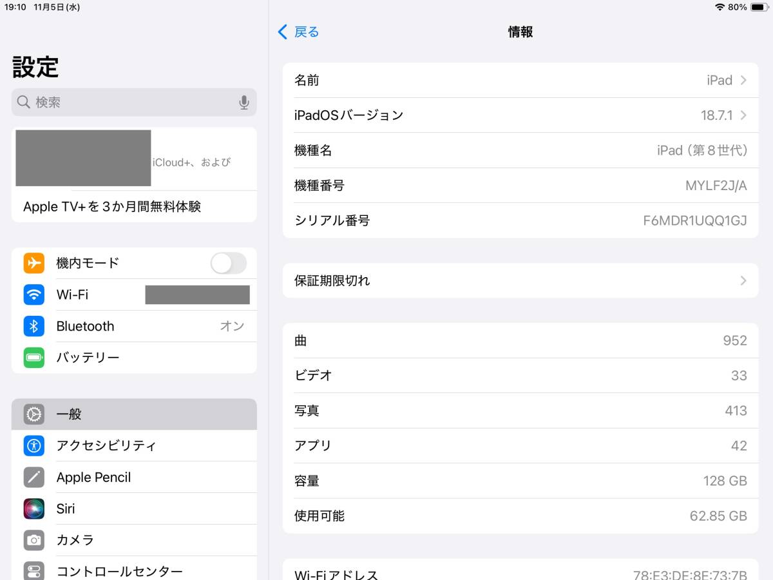Screen dimensions: 773x580
Task: Tap the serial number (シリアル番号) row
Action: pos(520,220)
